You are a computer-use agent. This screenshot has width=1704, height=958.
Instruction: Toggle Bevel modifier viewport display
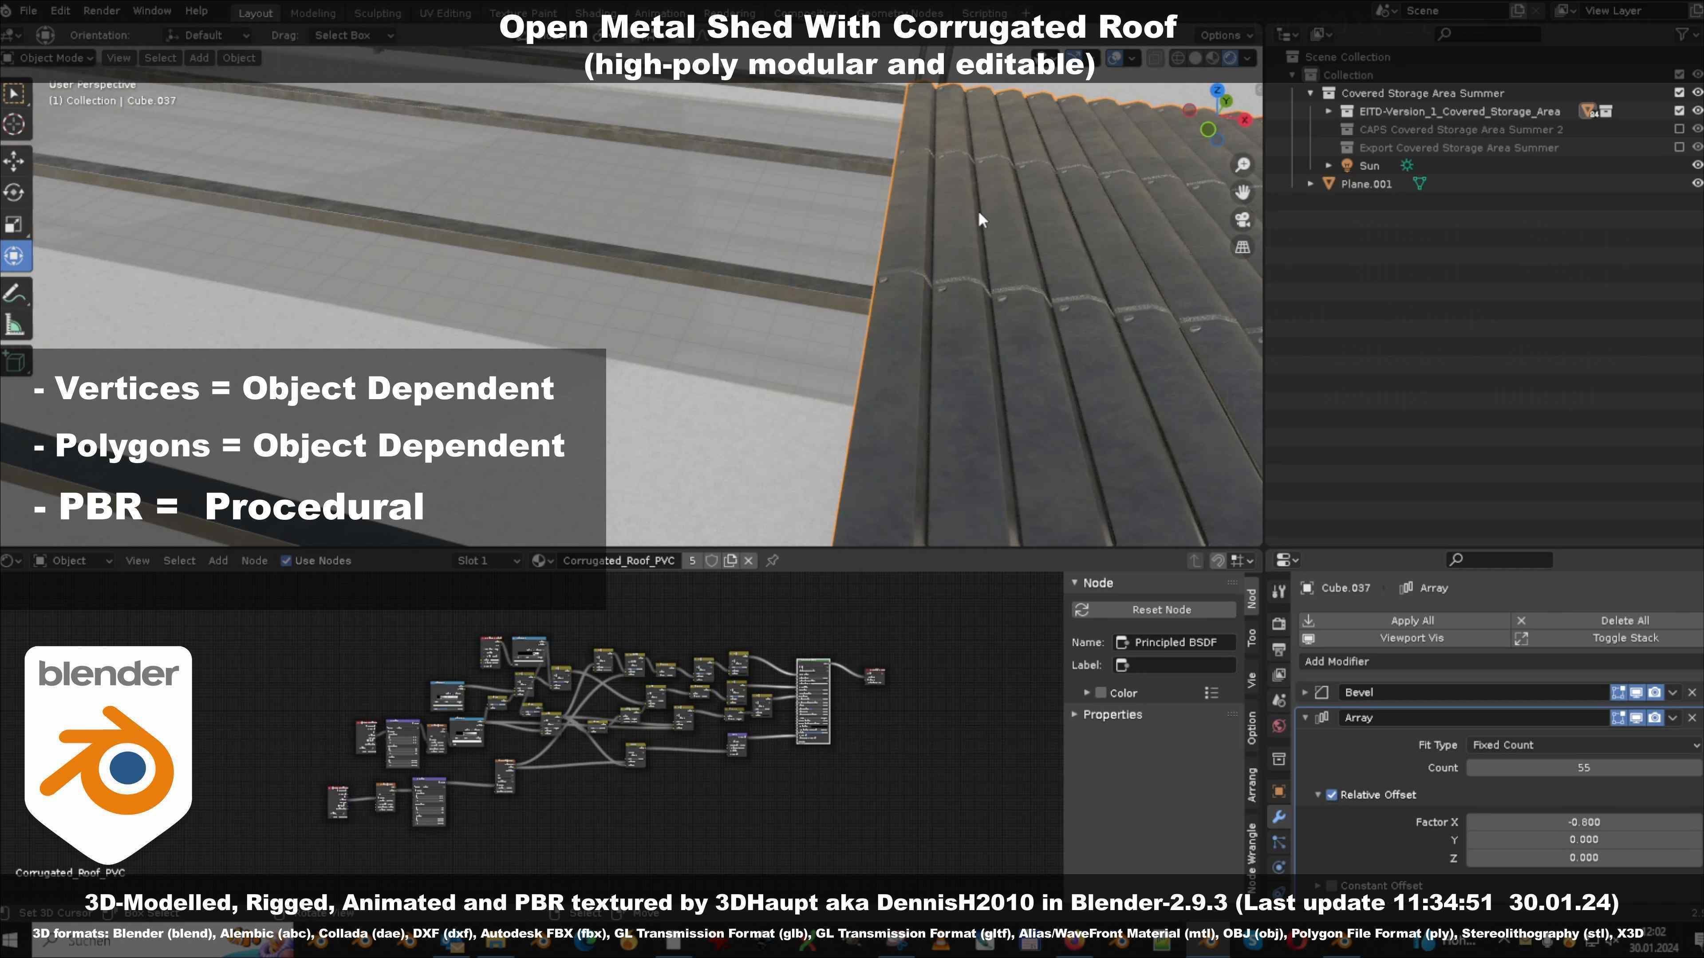point(1636,692)
